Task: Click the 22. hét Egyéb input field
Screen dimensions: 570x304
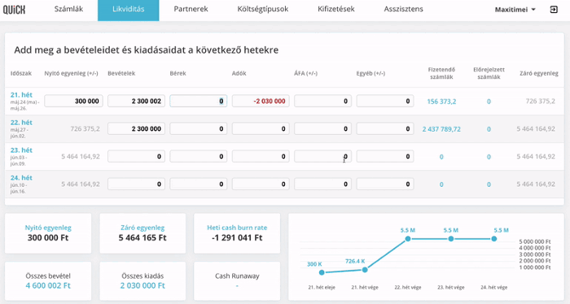Action: pyautogui.click(x=385, y=128)
